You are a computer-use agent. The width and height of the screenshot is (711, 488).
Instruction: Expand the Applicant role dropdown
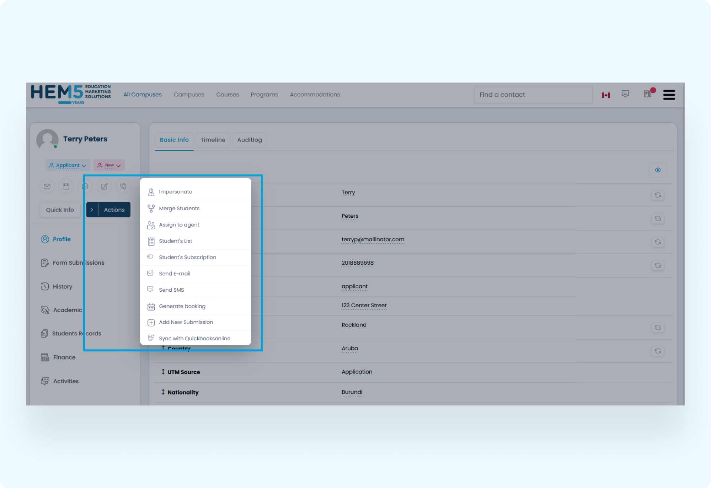[x=68, y=165]
